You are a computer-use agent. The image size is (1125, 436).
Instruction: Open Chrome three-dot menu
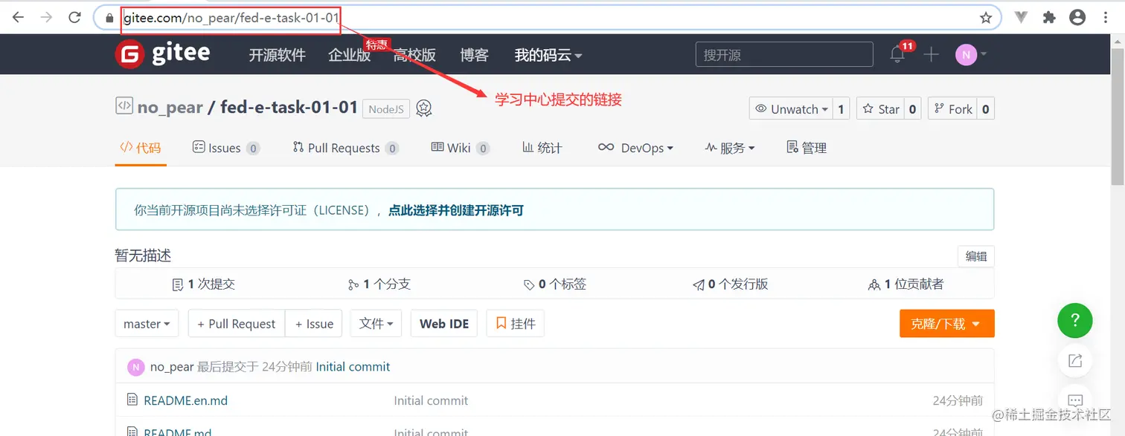pos(1106,18)
